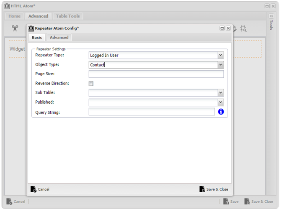
Task: Expand the Object Type dropdown arrow
Action: 221,65
